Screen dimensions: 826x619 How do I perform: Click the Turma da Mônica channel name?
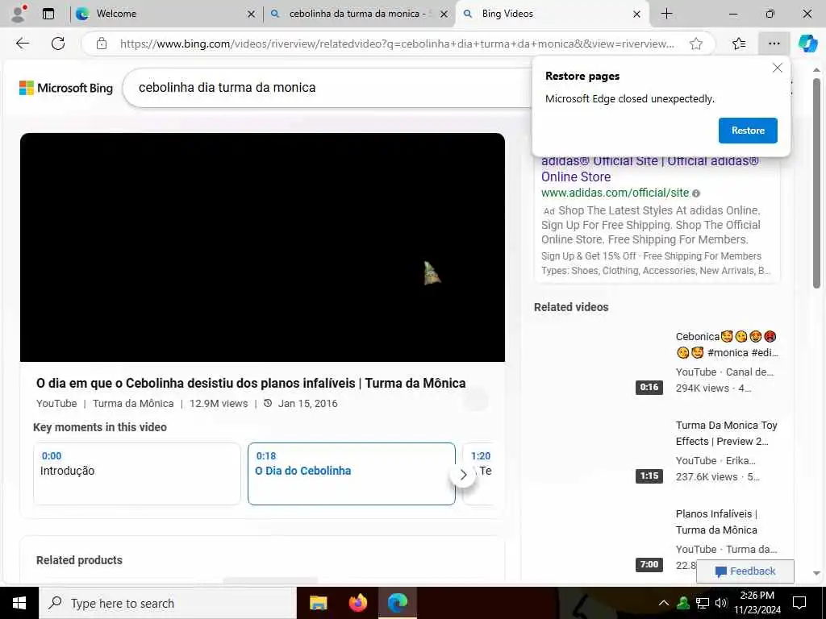tap(133, 404)
